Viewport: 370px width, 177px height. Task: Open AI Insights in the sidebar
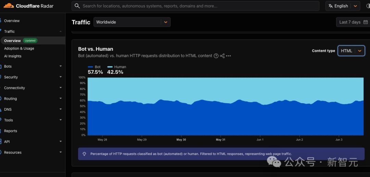tap(13, 56)
